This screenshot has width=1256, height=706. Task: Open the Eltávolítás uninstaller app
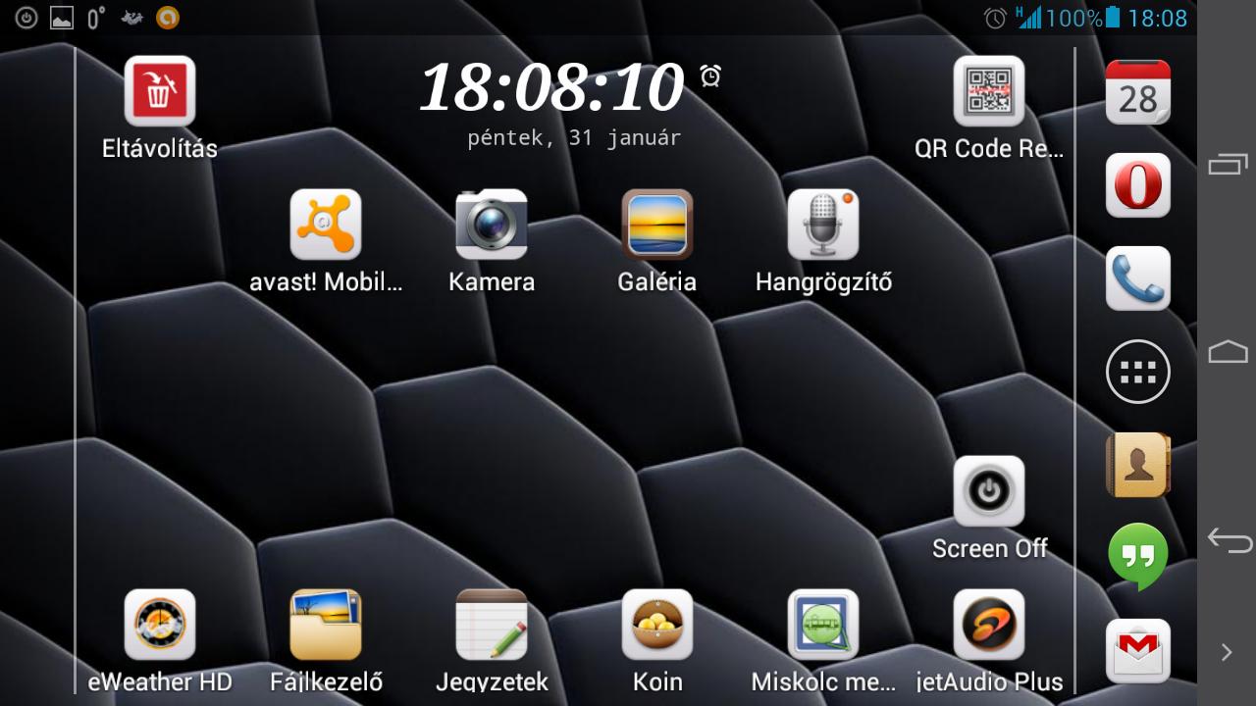[160, 91]
